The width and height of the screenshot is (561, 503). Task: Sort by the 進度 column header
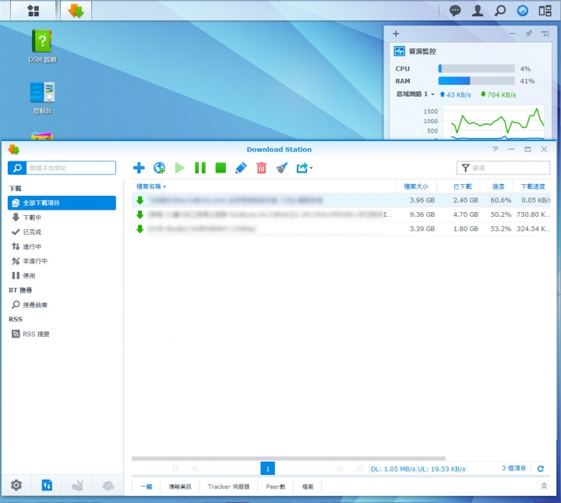point(498,186)
